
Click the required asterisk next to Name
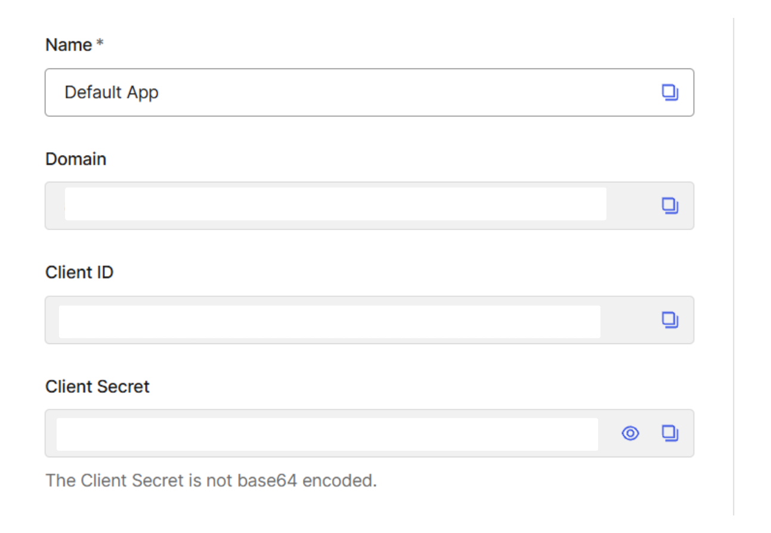pyautogui.click(x=100, y=44)
